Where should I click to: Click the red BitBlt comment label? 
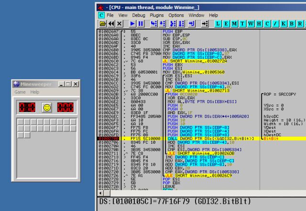pos(271,138)
